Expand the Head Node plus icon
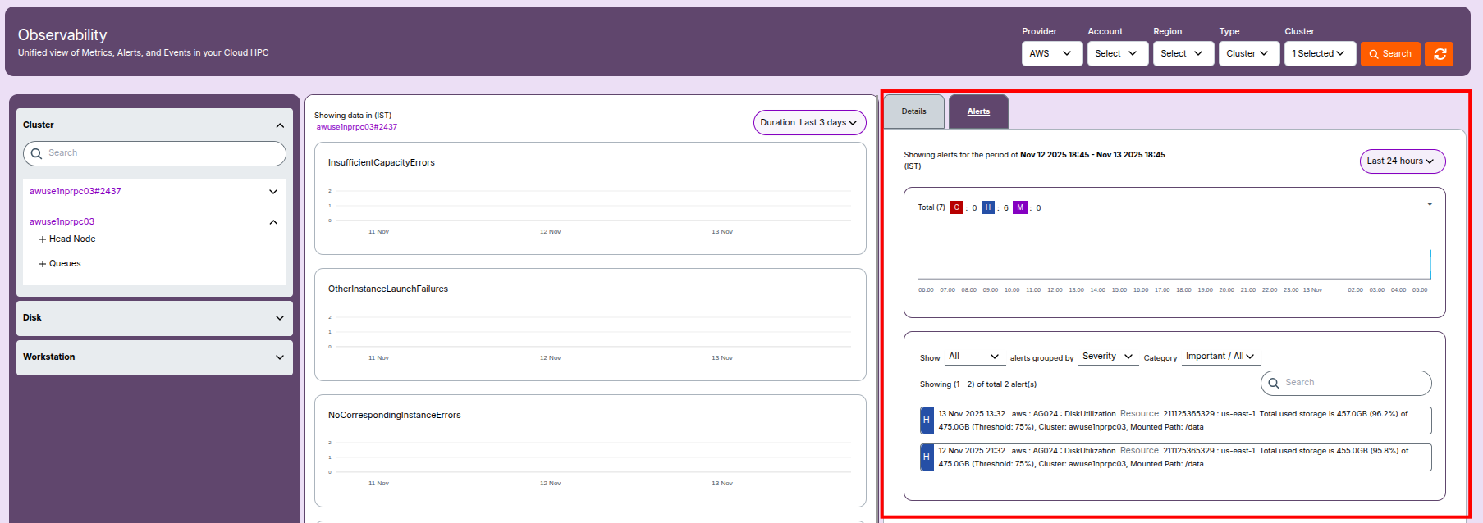 coord(43,239)
